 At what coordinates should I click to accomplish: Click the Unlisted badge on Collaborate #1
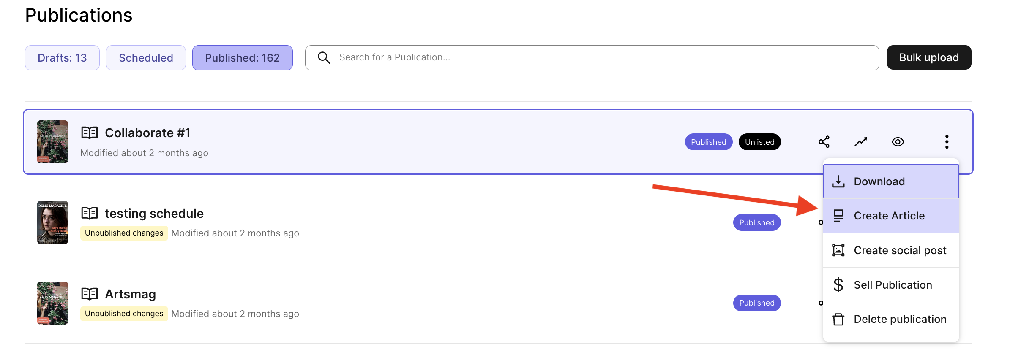point(759,142)
